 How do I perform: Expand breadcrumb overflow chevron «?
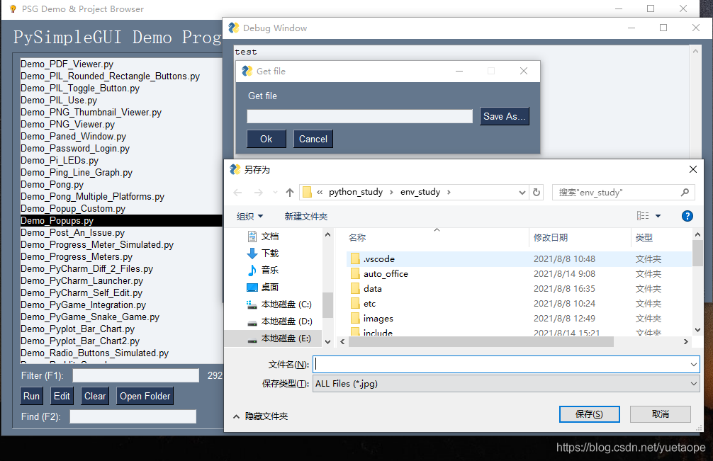(x=320, y=192)
